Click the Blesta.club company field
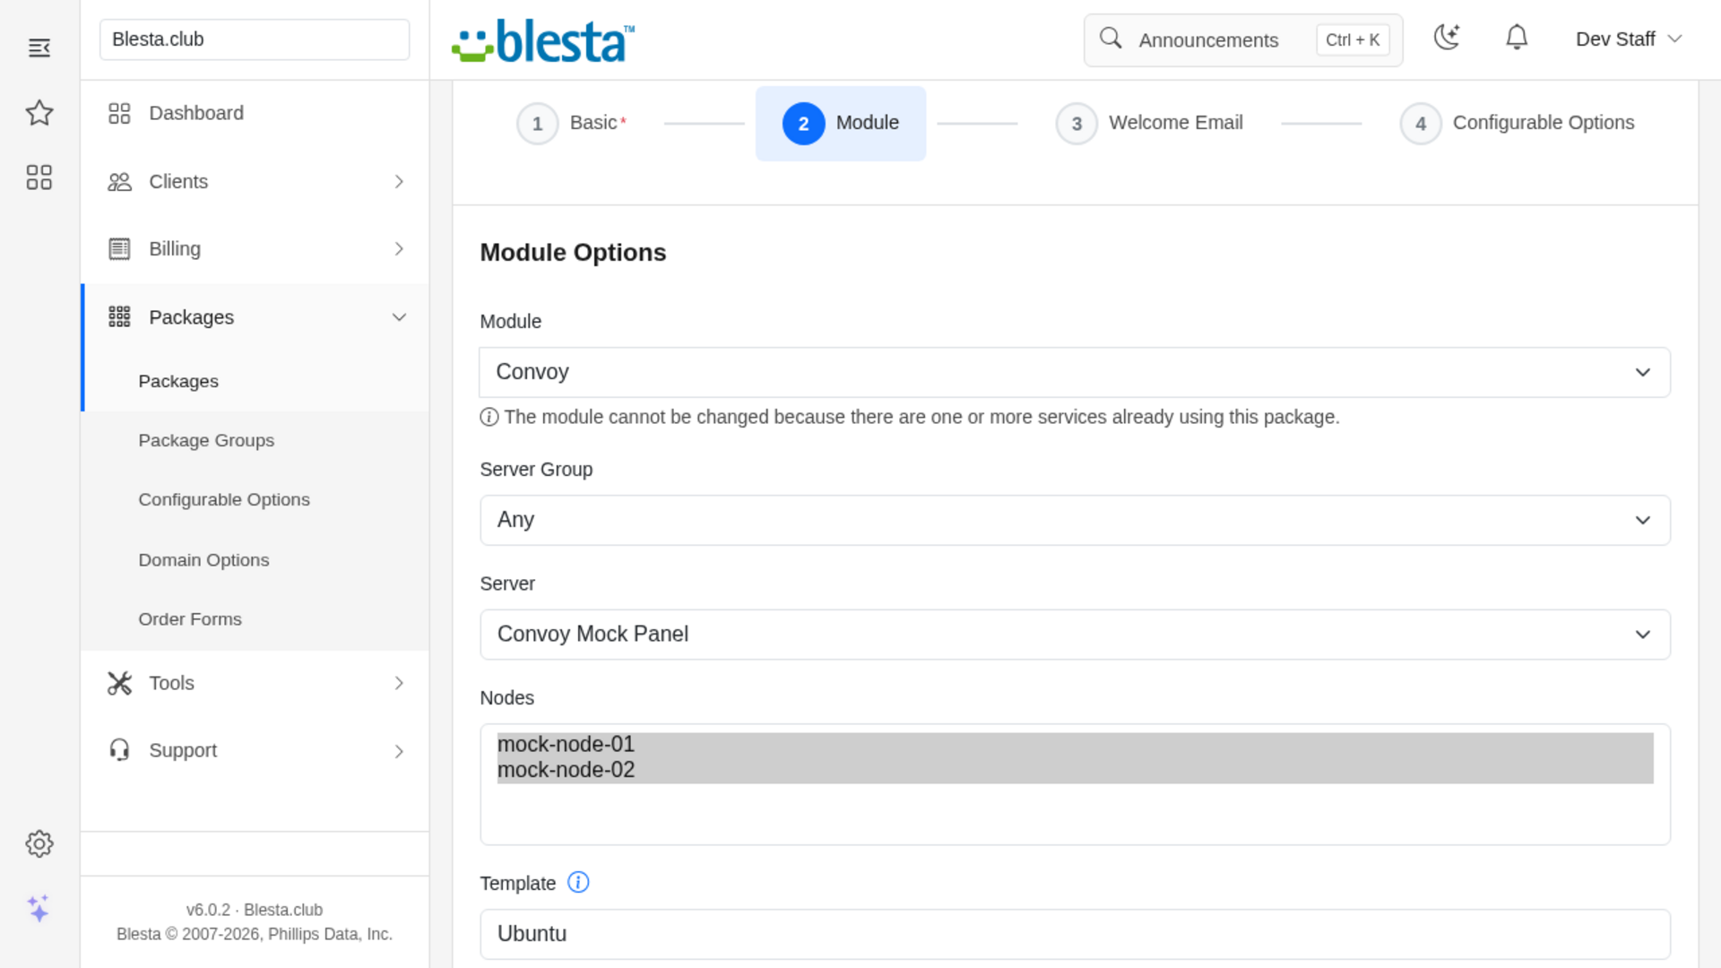The height and width of the screenshot is (968, 1721). pyautogui.click(x=255, y=39)
